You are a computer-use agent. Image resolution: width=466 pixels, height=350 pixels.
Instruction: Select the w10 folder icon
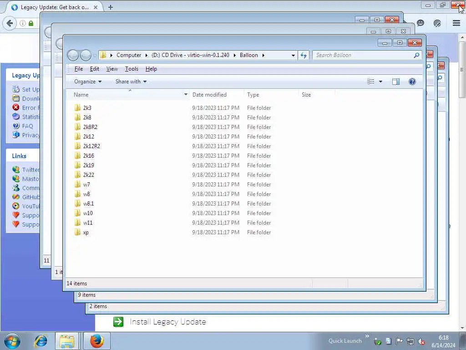(77, 213)
